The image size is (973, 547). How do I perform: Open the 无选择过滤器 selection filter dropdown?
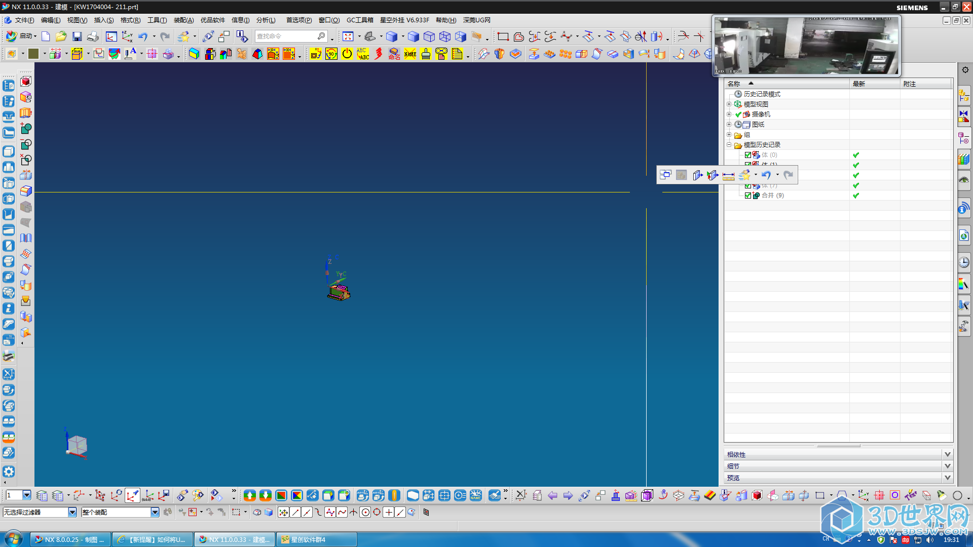pos(72,513)
